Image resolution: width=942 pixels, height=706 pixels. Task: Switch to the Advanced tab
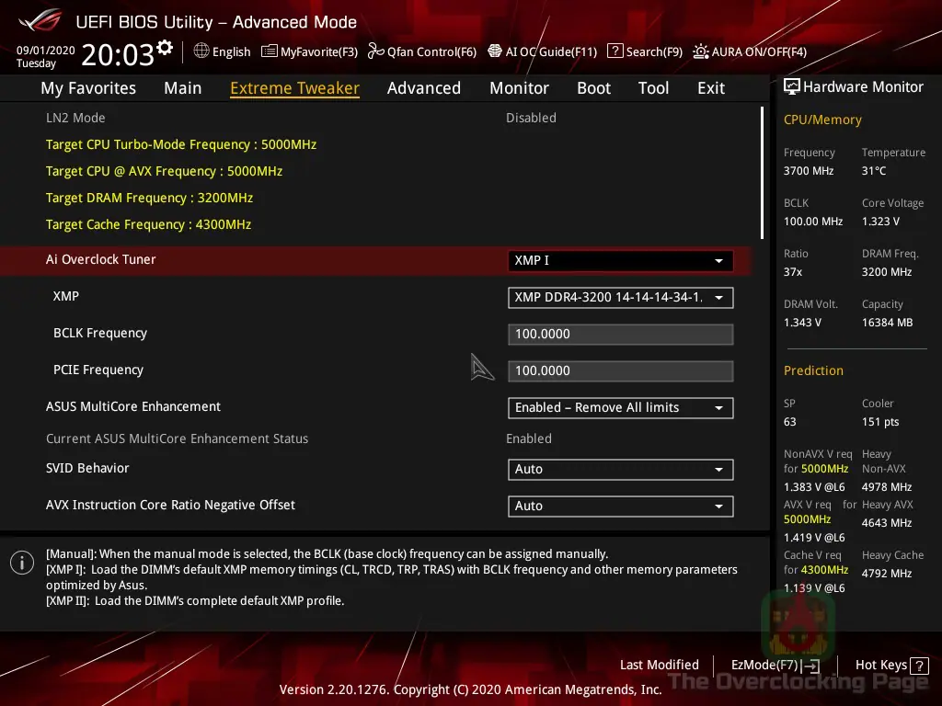[x=423, y=87]
